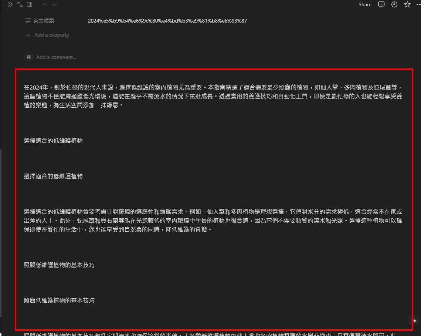Favorite this page with the star

tap(407, 4)
